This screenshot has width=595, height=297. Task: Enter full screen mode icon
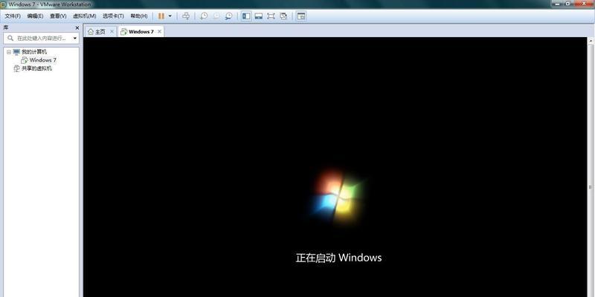271,16
